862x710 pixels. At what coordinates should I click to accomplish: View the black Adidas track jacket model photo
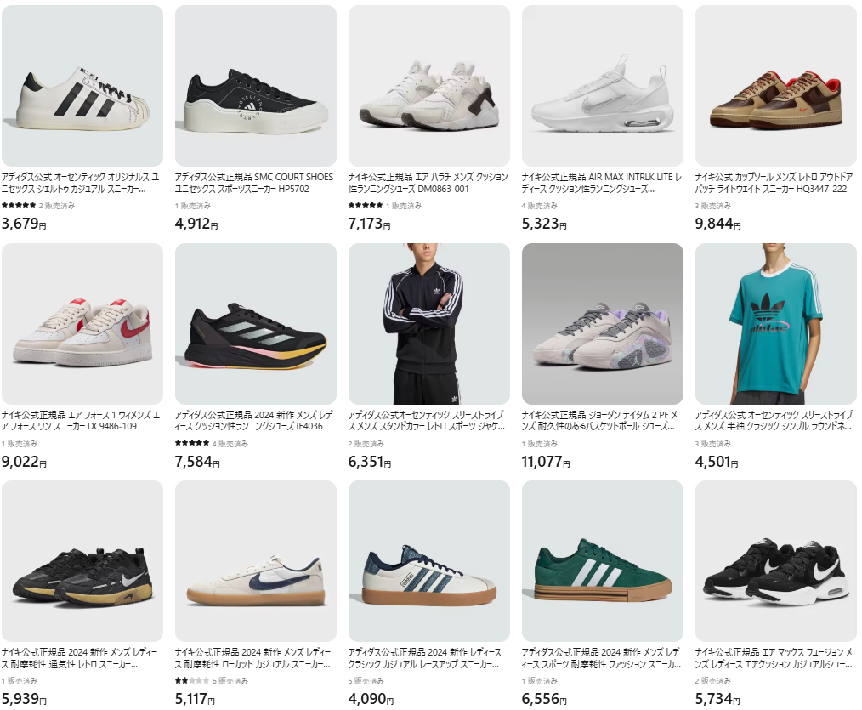coord(429,324)
